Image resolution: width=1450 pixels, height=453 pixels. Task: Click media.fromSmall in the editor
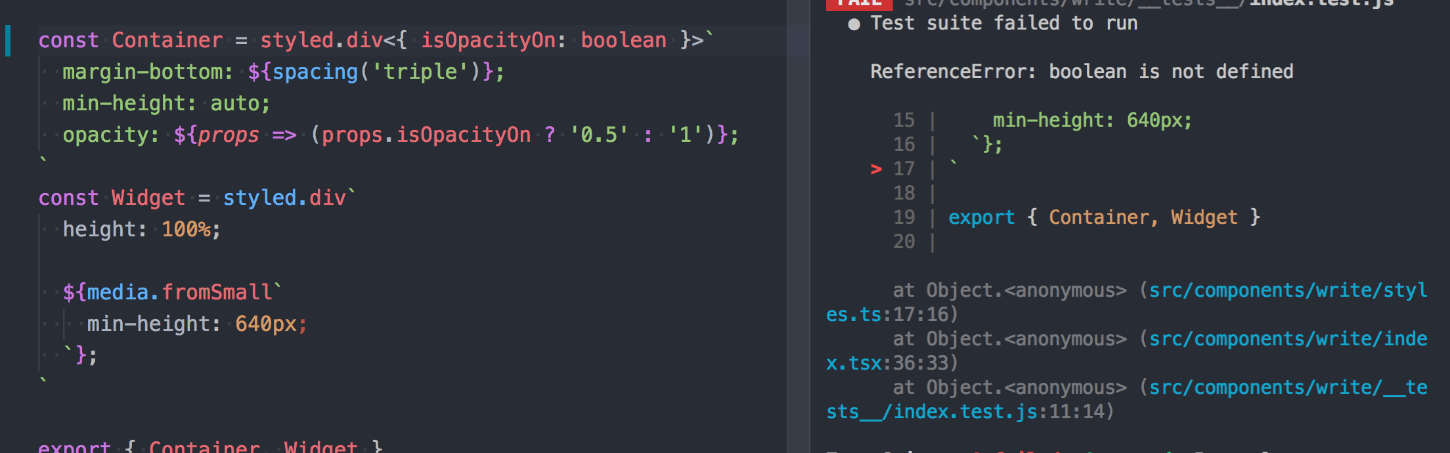[x=179, y=293]
